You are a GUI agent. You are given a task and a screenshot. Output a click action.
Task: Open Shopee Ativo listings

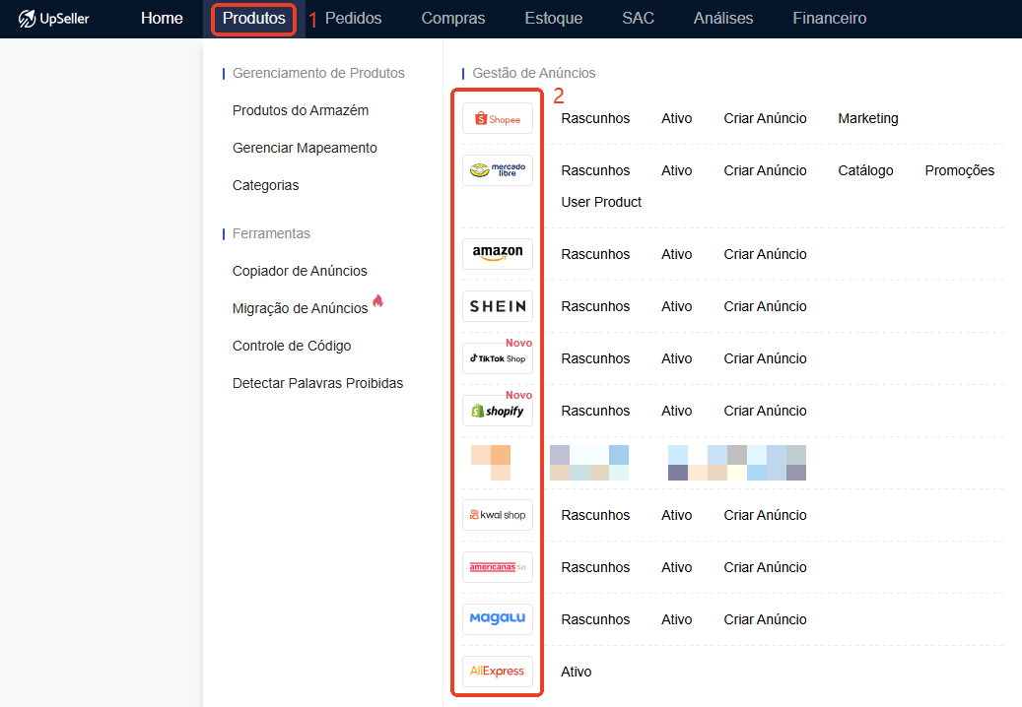pos(676,118)
